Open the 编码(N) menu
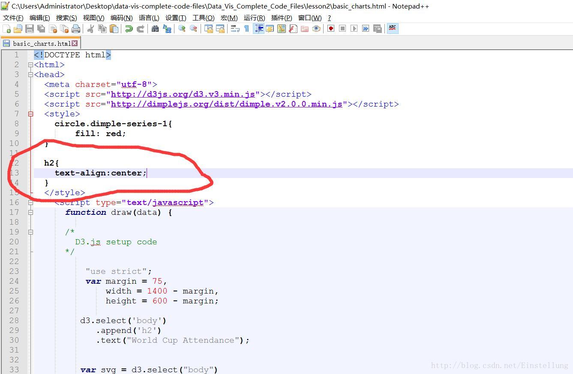This screenshot has width=573, height=374. point(121,18)
